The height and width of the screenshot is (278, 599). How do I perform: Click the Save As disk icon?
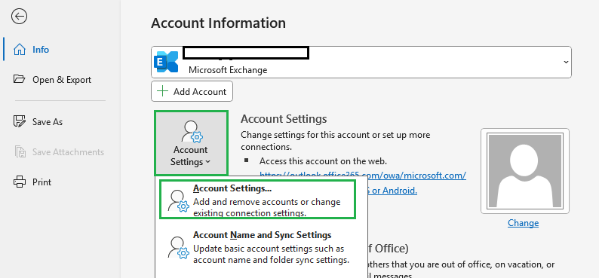[x=20, y=121]
